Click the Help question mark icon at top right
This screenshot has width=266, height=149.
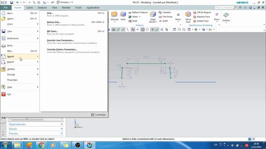coord(250,7)
